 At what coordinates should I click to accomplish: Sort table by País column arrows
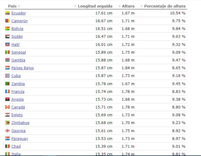[x=19, y=6]
